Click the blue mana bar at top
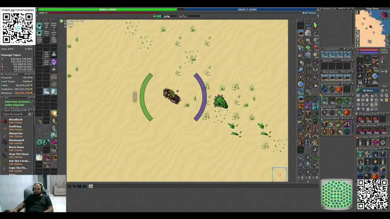 pos(247,9)
